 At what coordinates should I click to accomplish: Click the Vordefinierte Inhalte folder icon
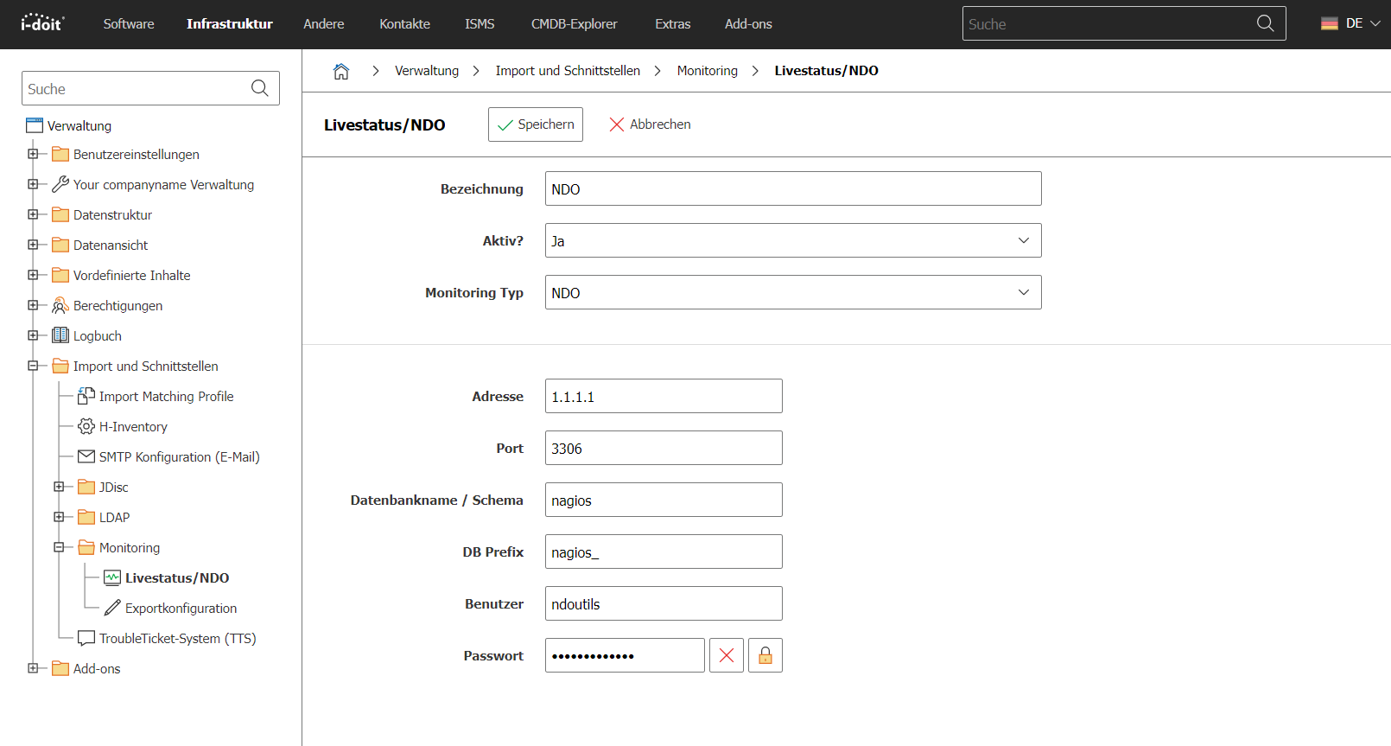60,275
